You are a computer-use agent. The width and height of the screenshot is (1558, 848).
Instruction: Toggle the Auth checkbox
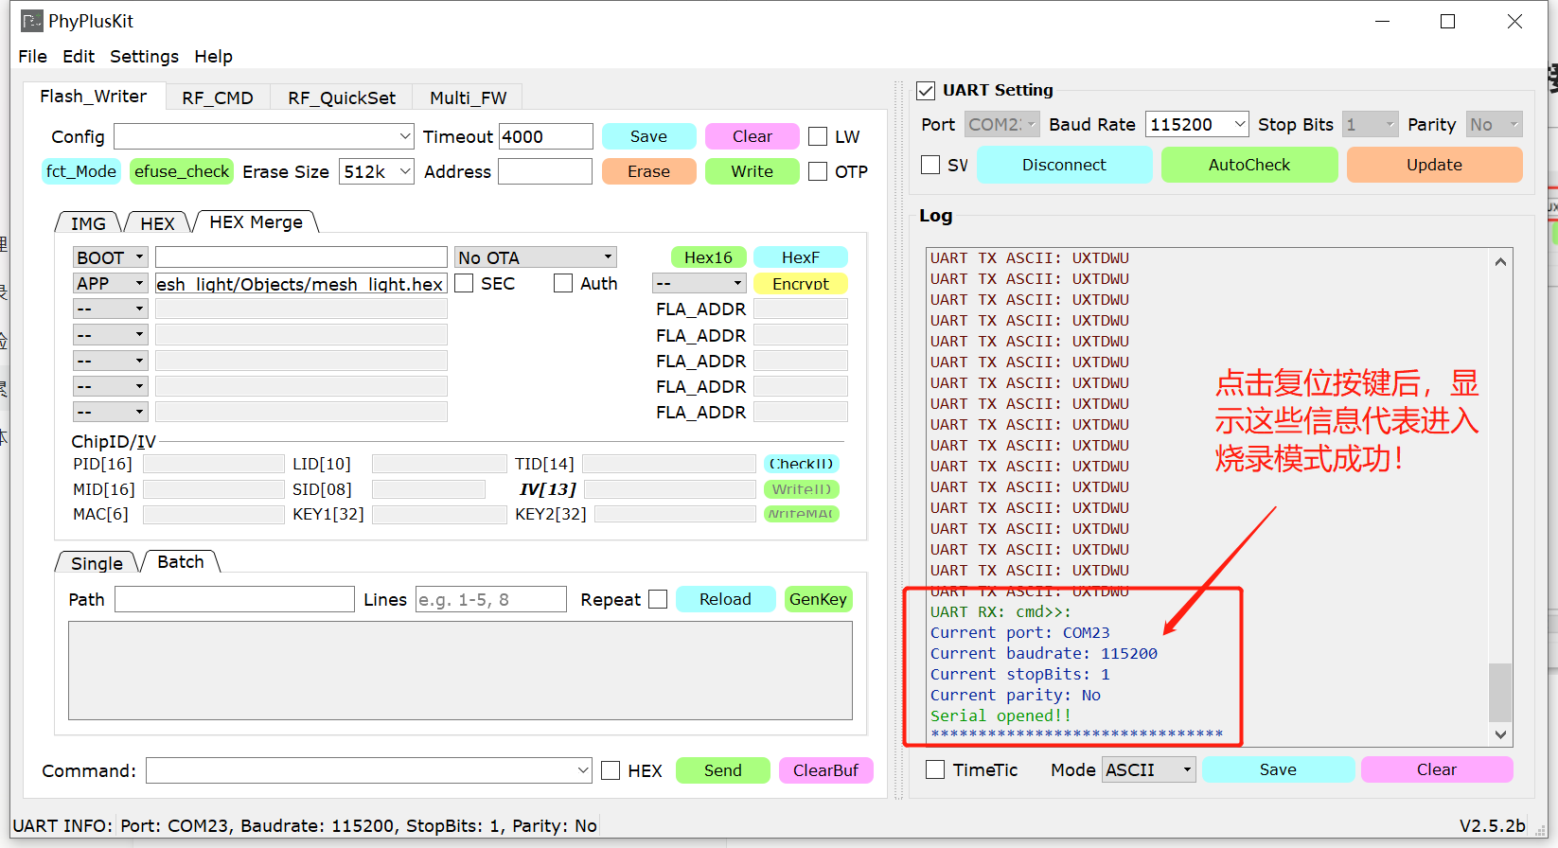tap(563, 283)
